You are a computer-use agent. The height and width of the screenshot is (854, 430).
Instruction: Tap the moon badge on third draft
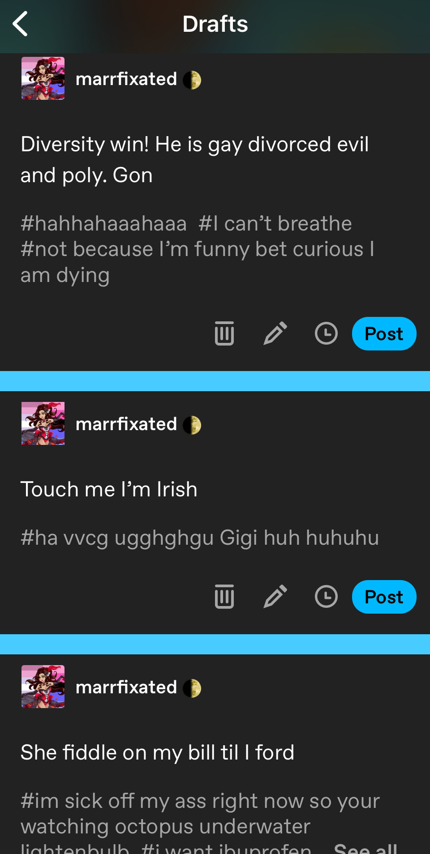[x=192, y=688]
